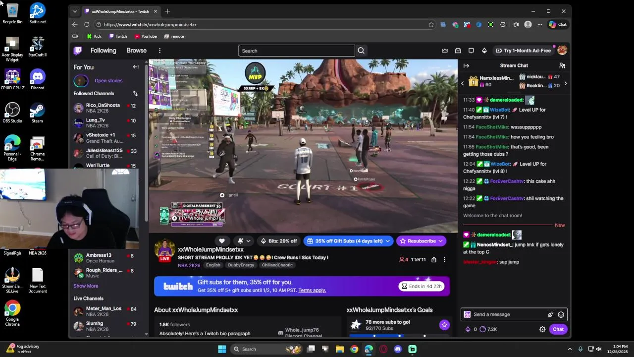This screenshot has height=357, width=634.
Task: Collapse the Stream Chat panel
Action: pos(466,65)
